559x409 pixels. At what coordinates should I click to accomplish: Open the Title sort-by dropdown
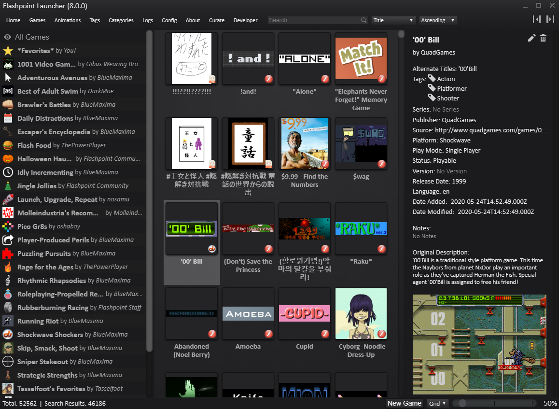pyautogui.click(x=393, y=20)
